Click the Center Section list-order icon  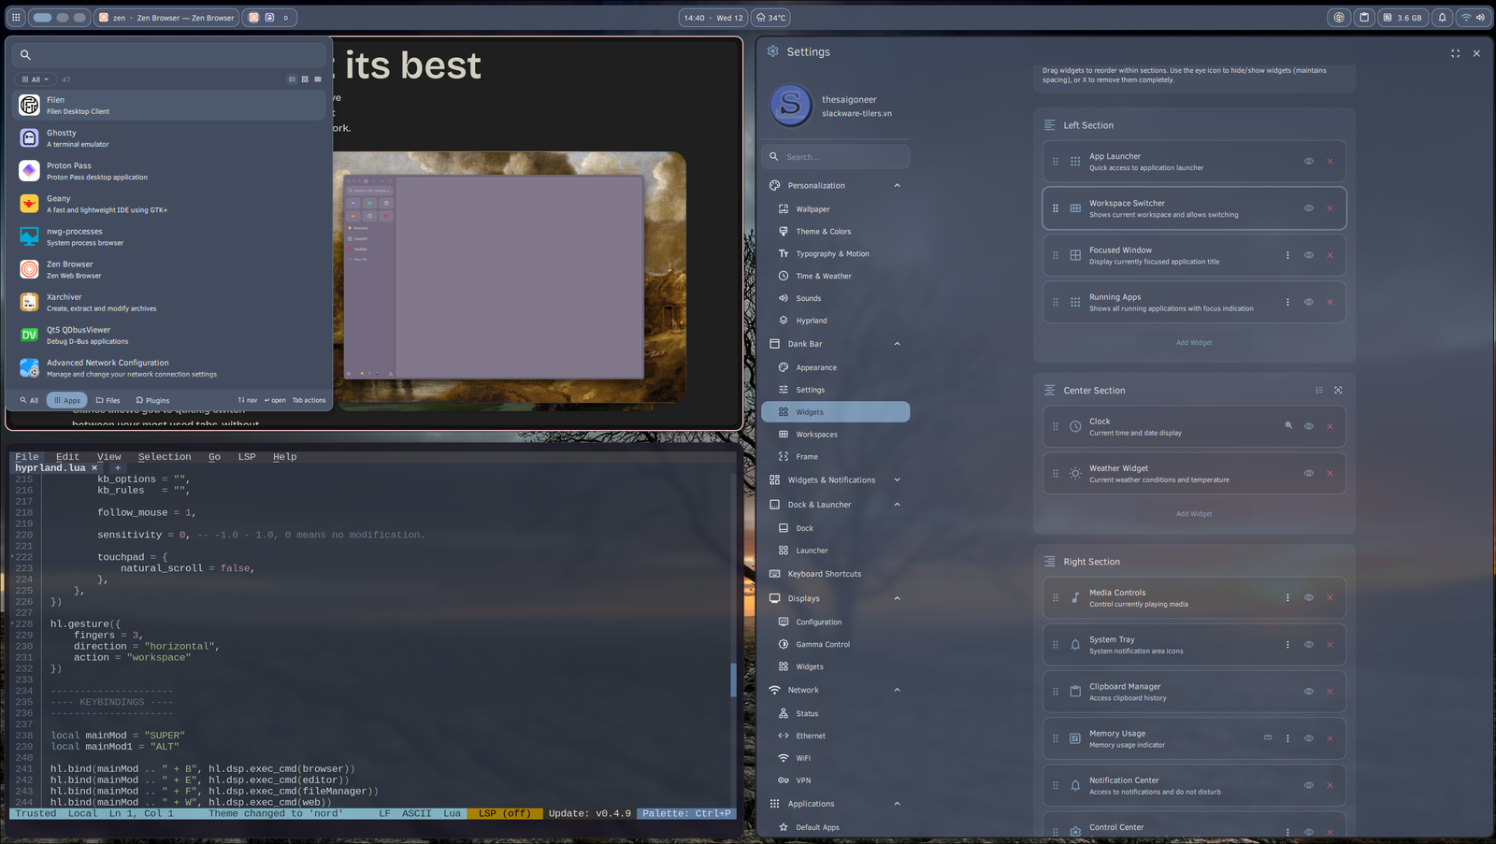[1319, 390]
